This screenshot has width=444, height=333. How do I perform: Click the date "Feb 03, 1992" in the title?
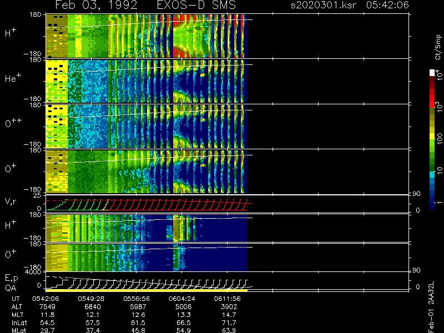[96, 5]
